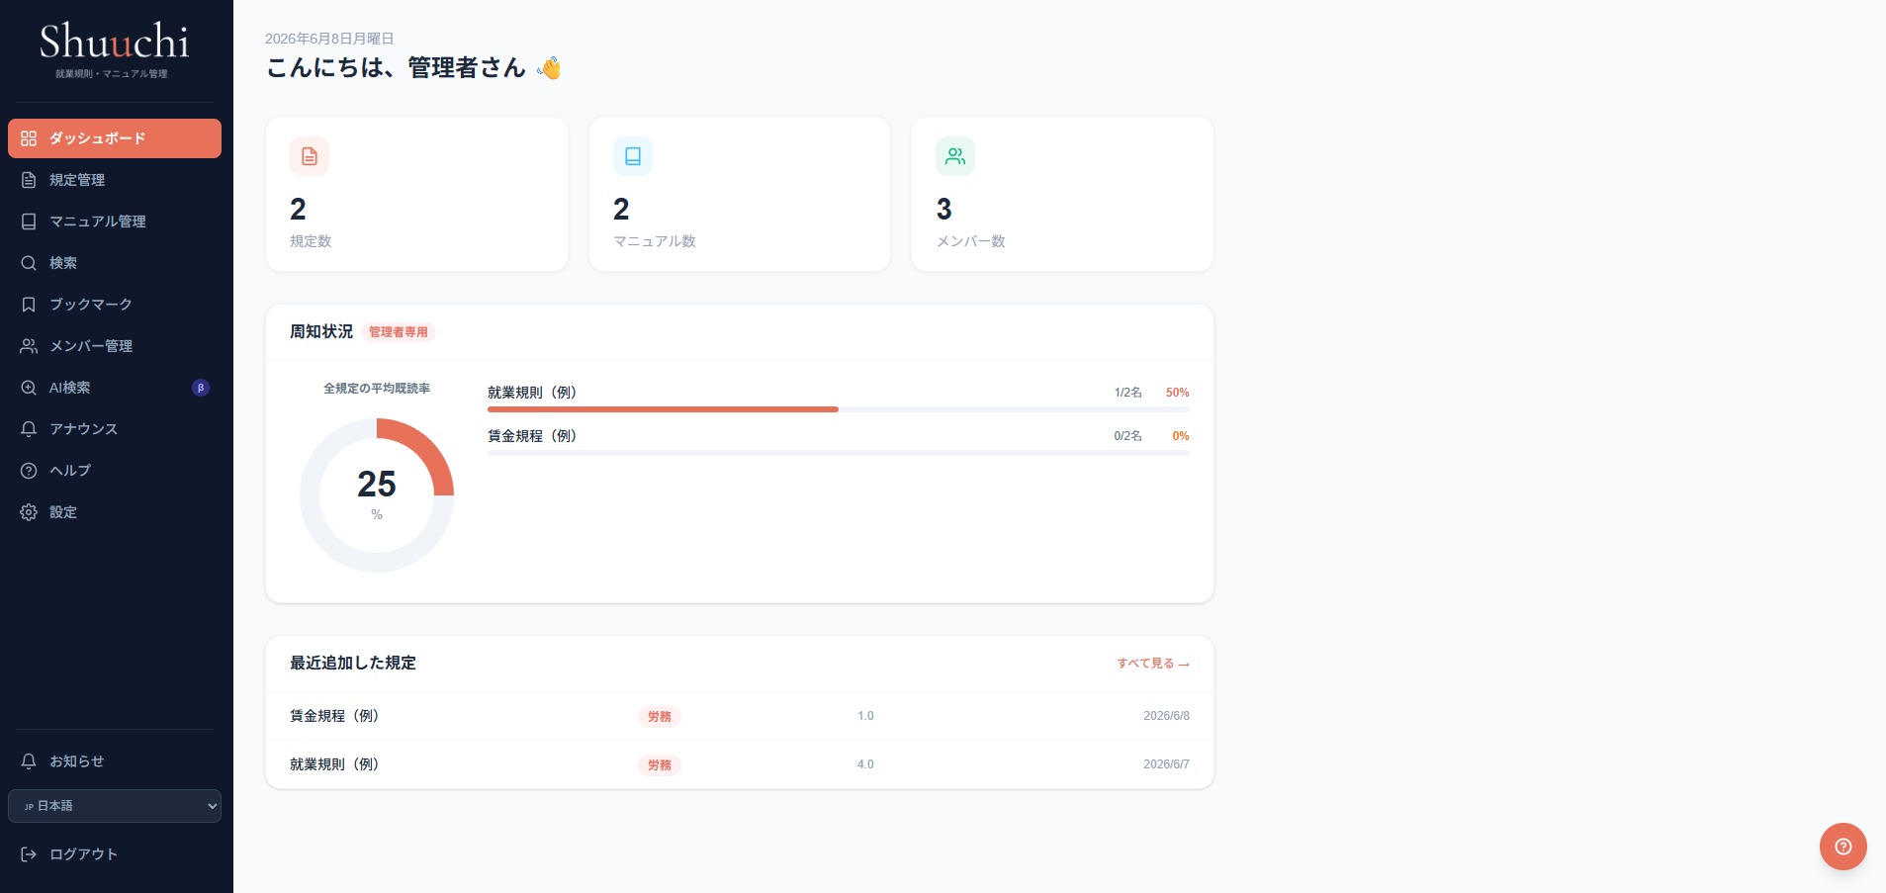Open ダッシュボード grid icon in sidebar

(29, 138)
